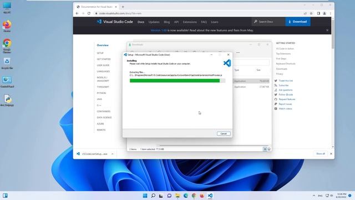This screenshot has height=200, width=355.
Task: Expand JAVA docs section
Action: pos(99,99)
